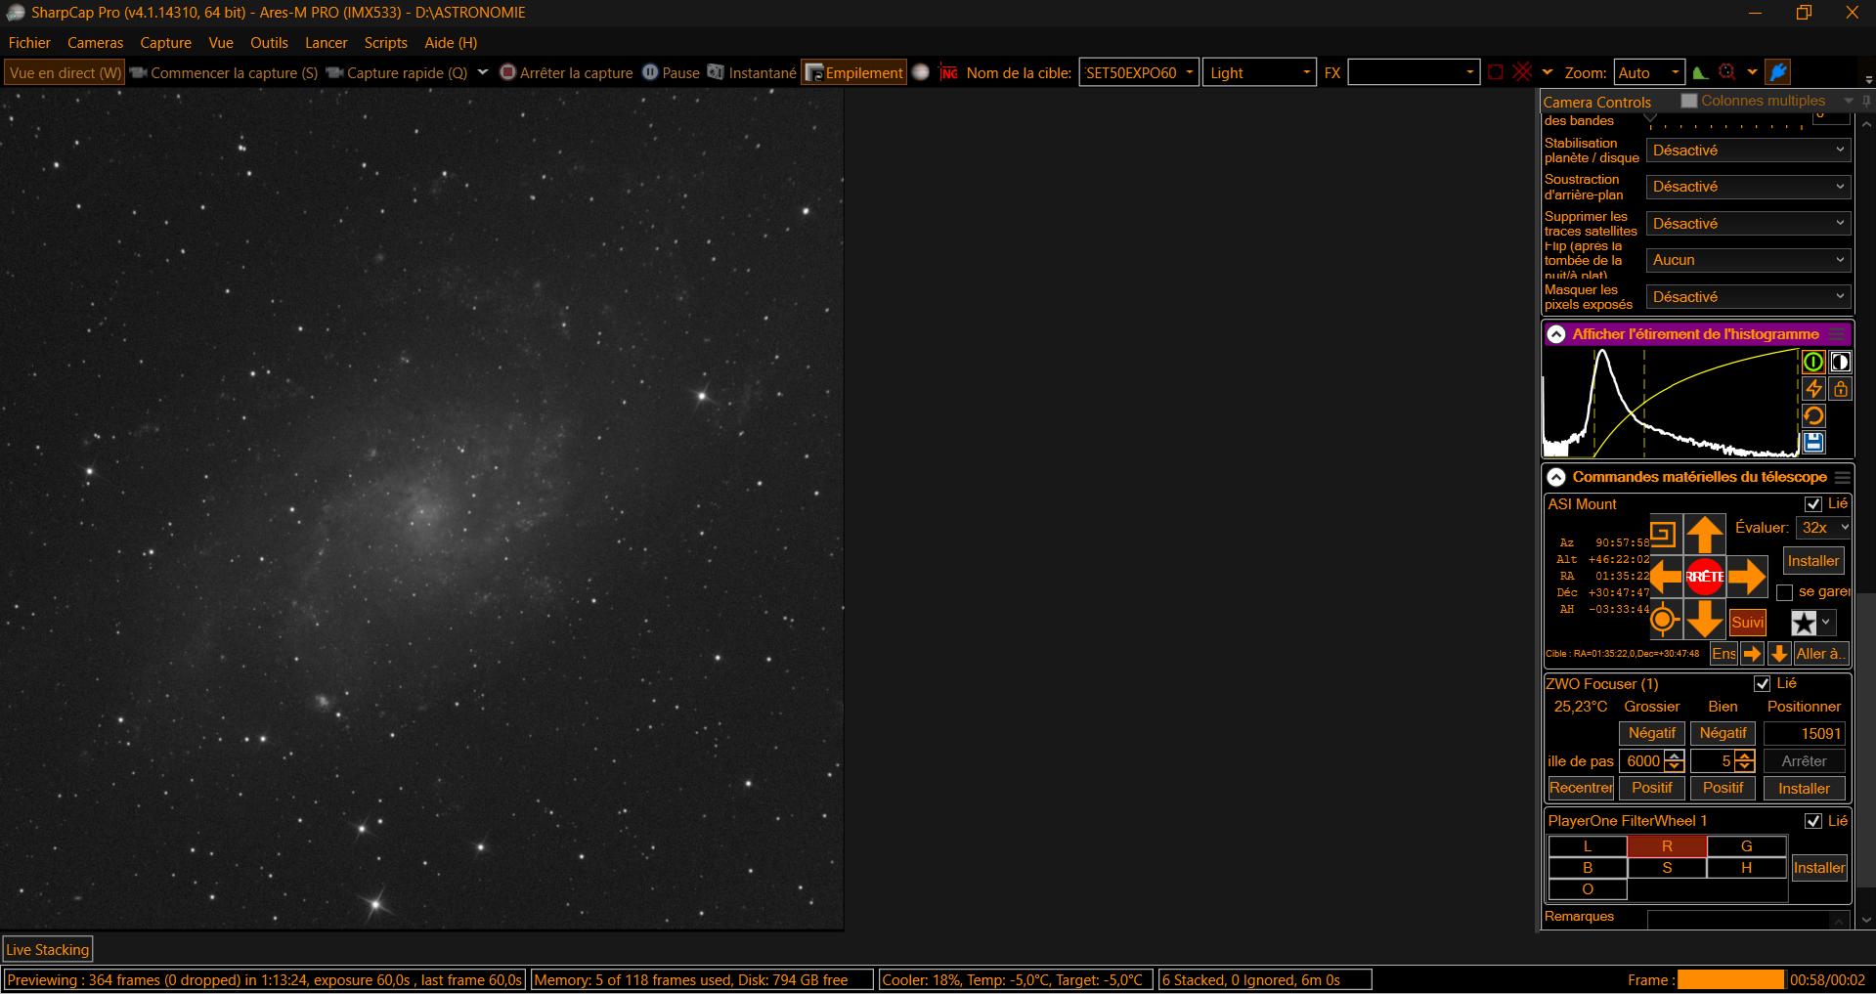The width and height of the screenshot is (1876, 994).
Task: Toggle the Colonnes multiples checkbox
Action: [1689, 101]
